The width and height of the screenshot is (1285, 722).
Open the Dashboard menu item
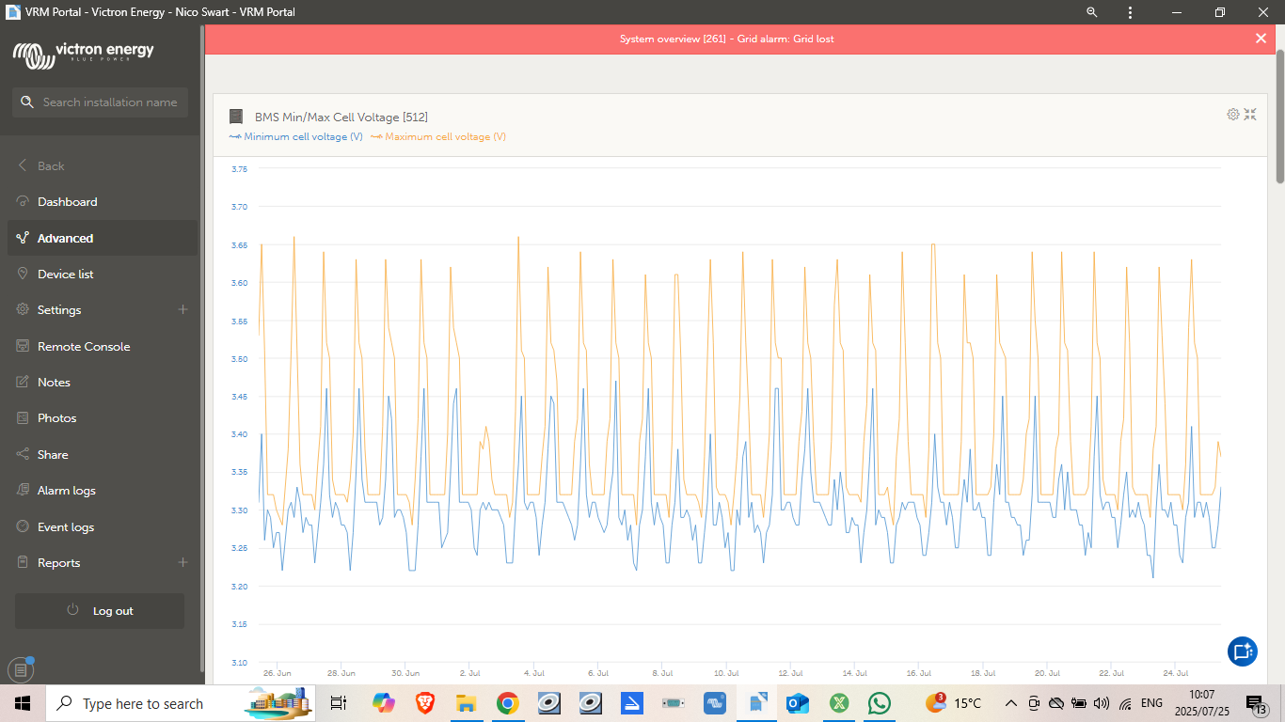[67, 202]
